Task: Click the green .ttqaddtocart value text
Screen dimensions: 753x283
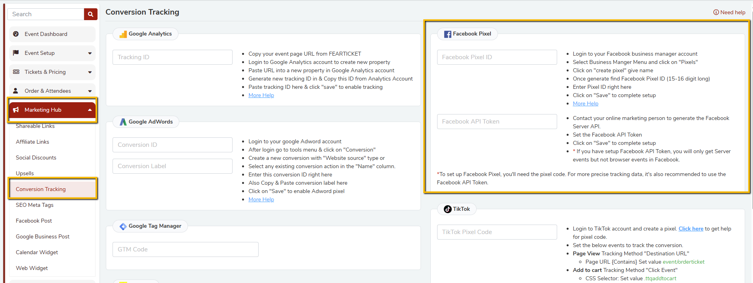Action: coord(660,278)
